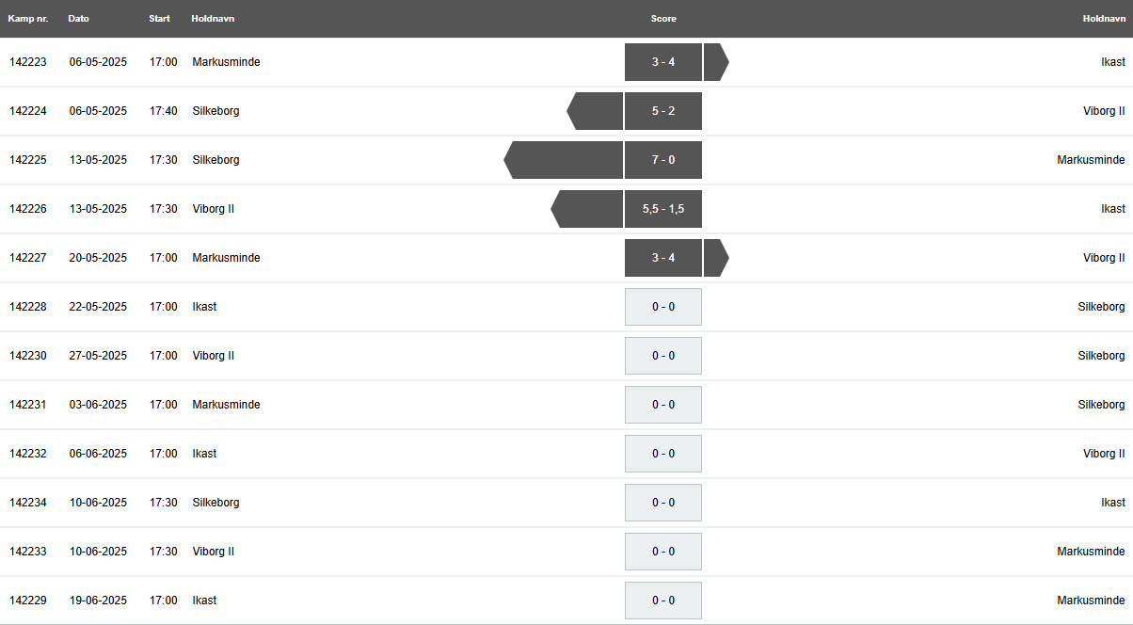This screenshot has width=1133, height=625.
Task: Open the 0 - 0 score for match 142230
Action: pyautogui.click(x=663, y=356)
